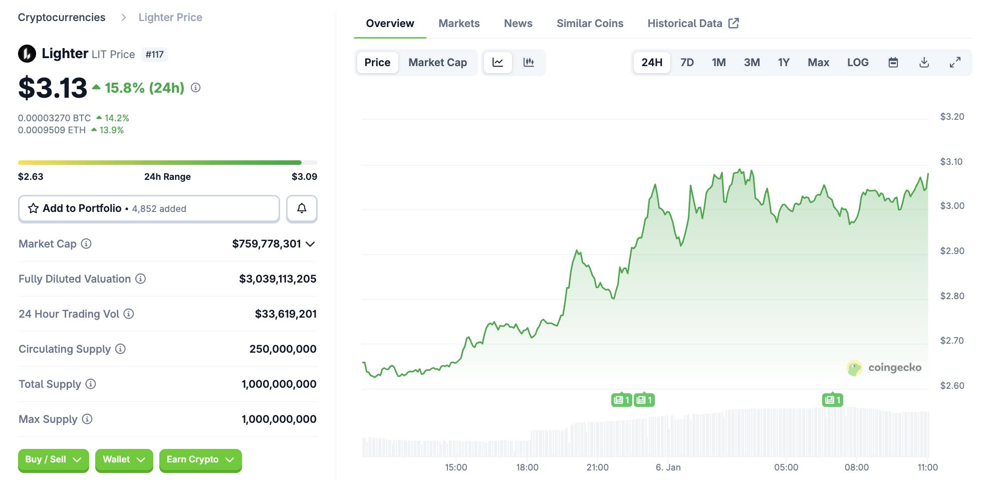Select the line chart view icon
984x480 pixels.
coord(498,63)
